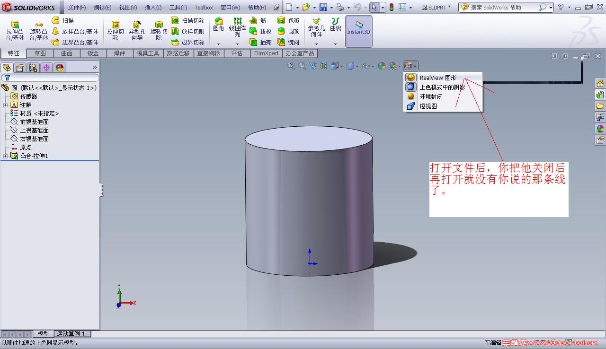Open the Hole Wizard (异型孔向导) tool
This screenshot has height=349, width=606.
point(137,30)
